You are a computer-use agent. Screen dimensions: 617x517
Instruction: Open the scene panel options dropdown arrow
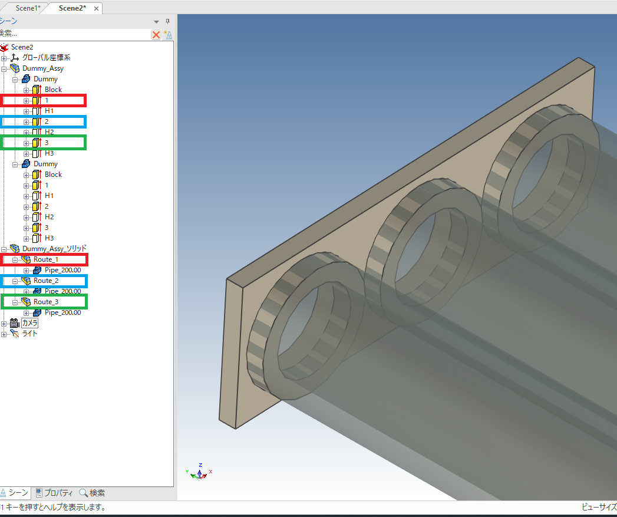click(x=157, y=22)
